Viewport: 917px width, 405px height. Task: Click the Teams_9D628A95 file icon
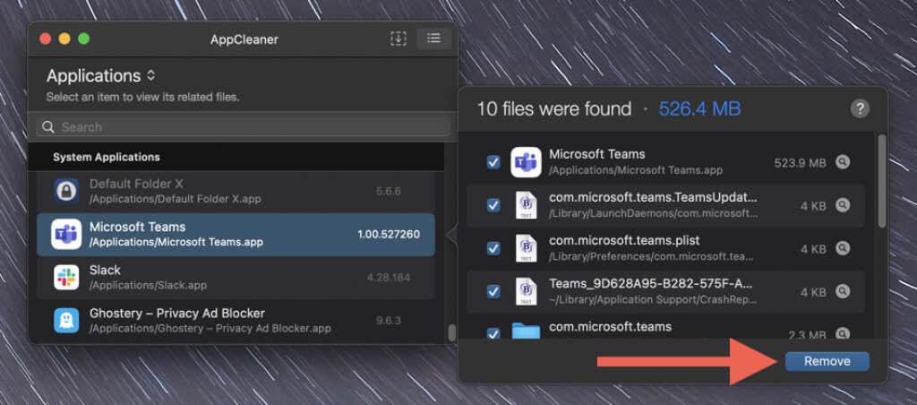[526, 291]
